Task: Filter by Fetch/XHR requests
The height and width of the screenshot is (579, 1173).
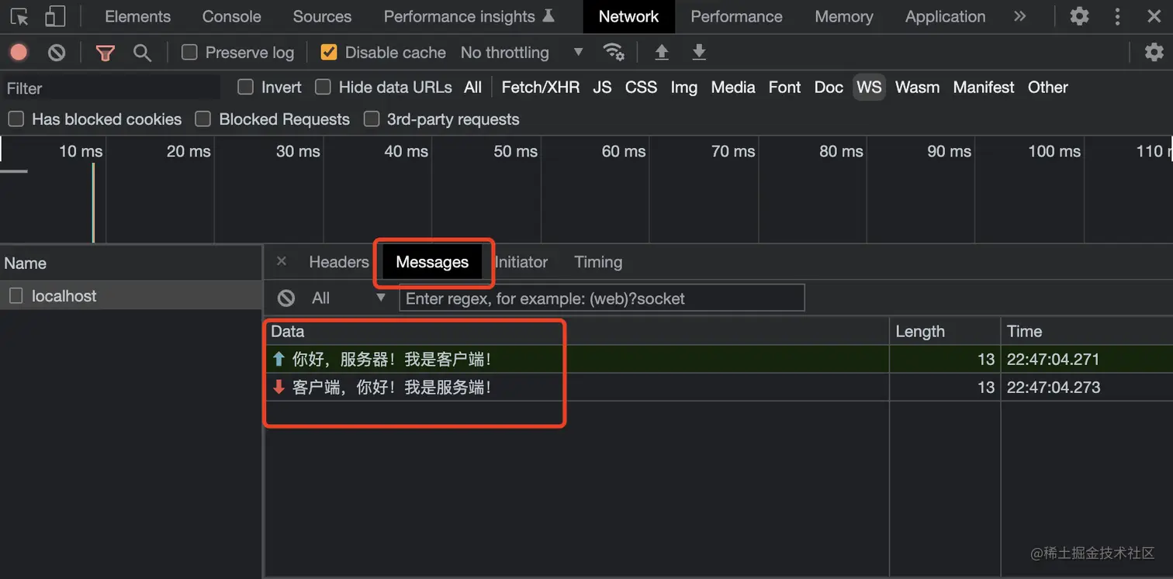Action: click(541, 88)
